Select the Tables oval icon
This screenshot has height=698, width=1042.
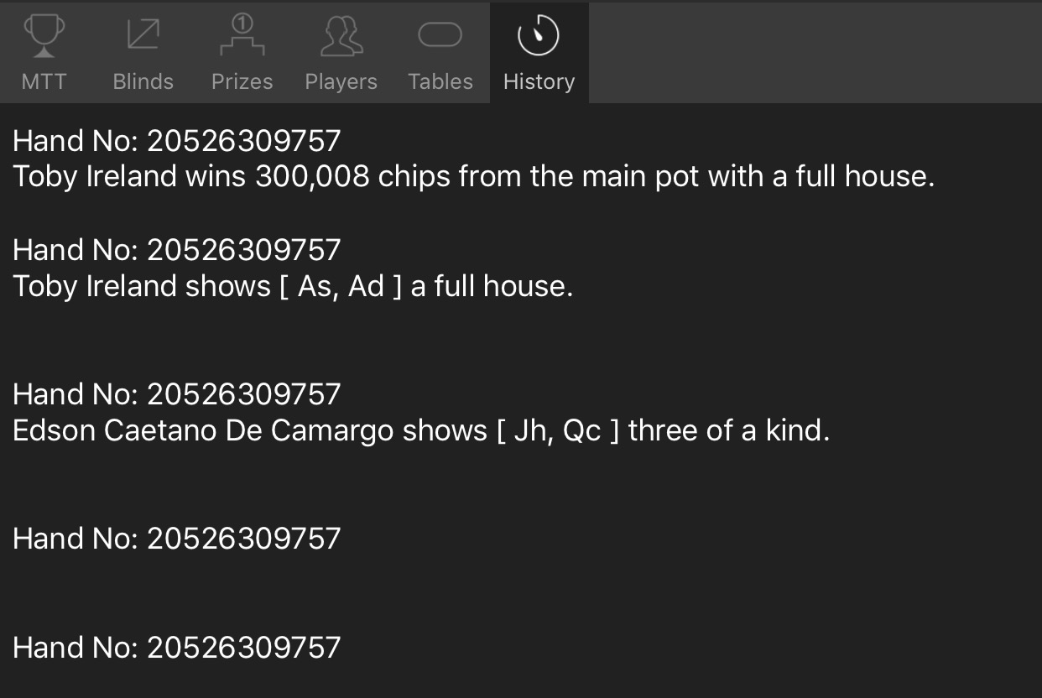click(x=440, y=35)
